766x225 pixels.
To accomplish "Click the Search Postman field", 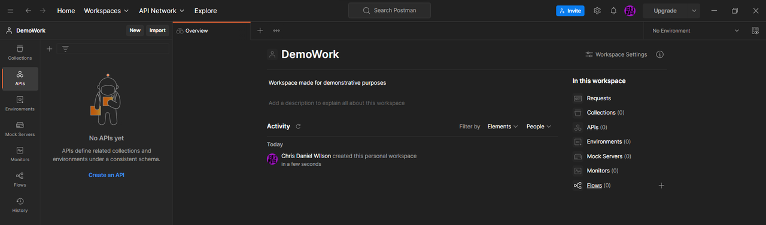I will 390,11.
